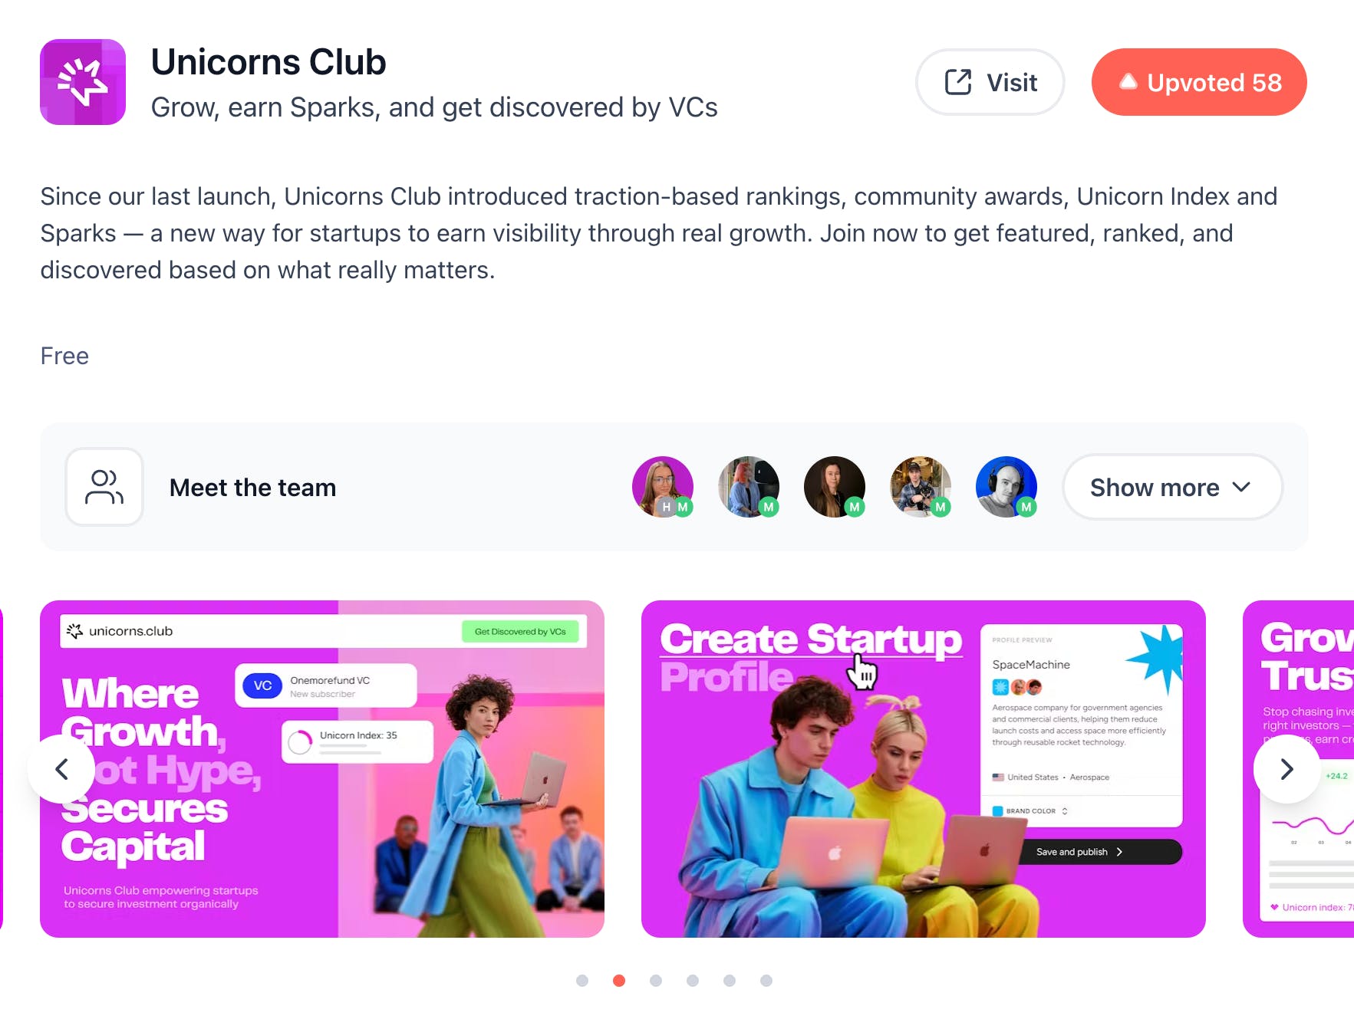Go to next carousel slide arrow
The height and width of the screenshot is (1019, 1354).
tap(1287, 769)
